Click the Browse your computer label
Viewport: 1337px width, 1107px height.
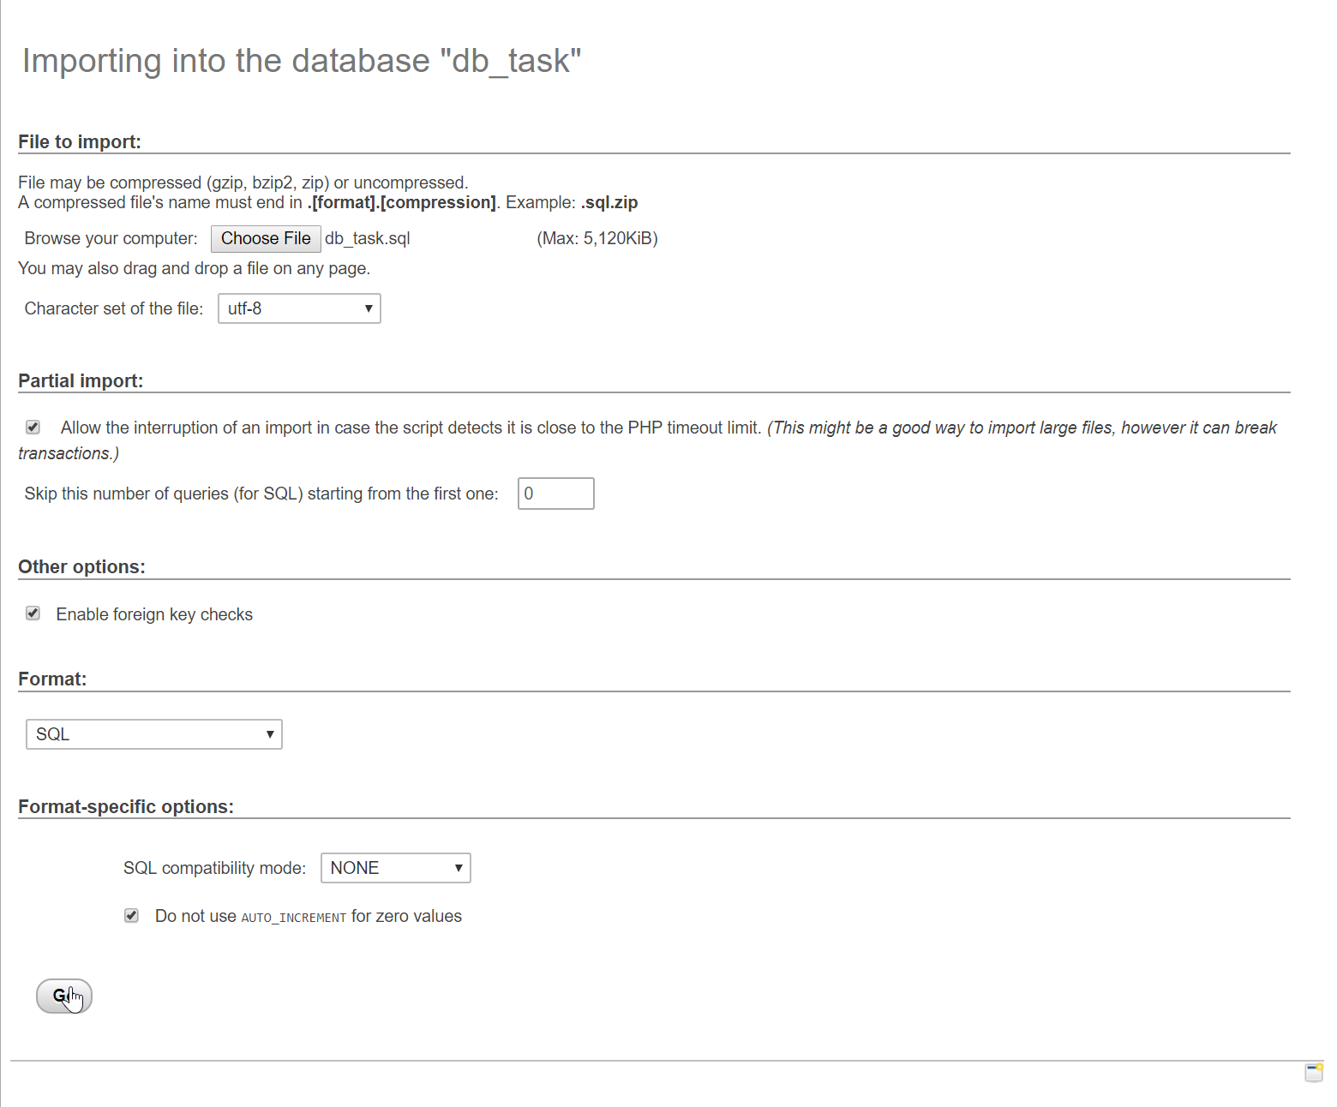(111, 238)
